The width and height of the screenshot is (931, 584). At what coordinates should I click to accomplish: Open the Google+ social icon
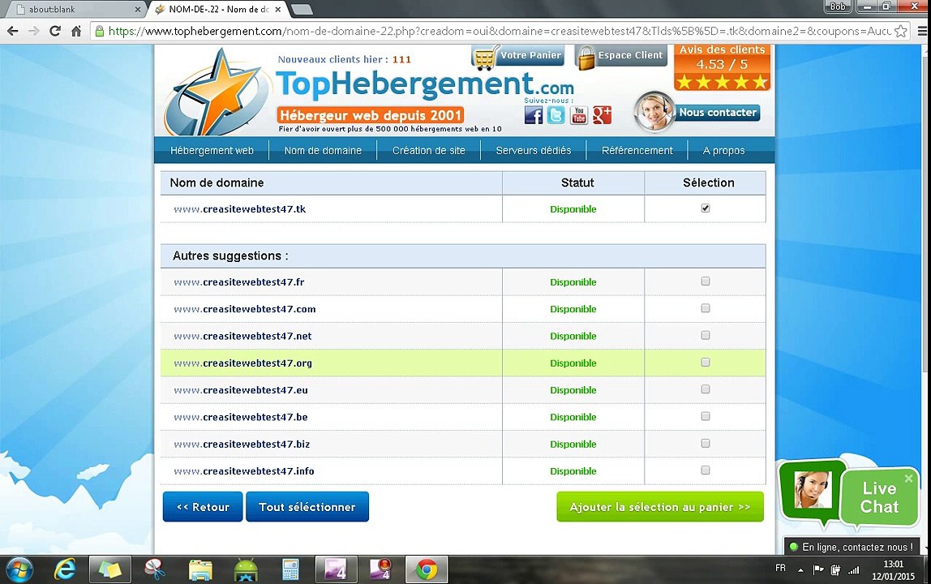pos(602,114)
